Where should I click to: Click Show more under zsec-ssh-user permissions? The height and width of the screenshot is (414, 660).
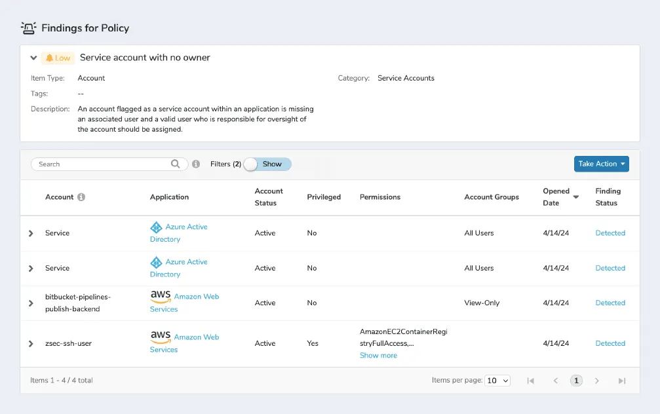[x=378, y=356]
